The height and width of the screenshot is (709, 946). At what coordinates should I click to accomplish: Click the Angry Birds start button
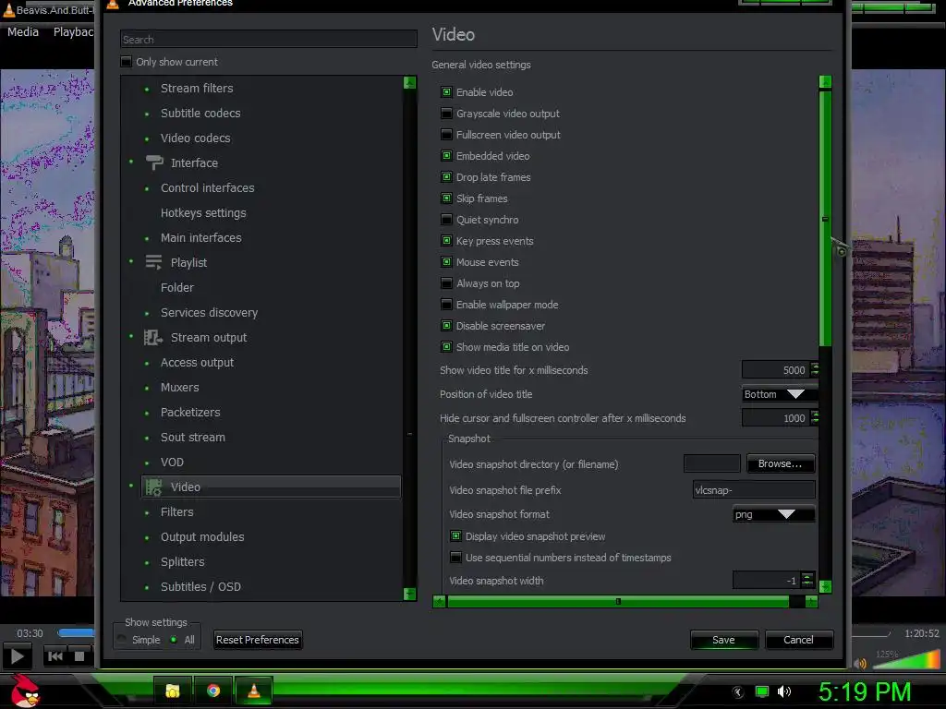point(25,691)
